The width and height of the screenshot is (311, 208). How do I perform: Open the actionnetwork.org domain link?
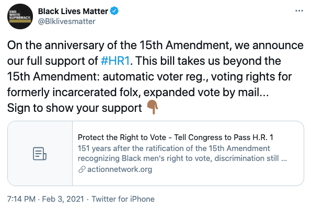tap(120, 169)
